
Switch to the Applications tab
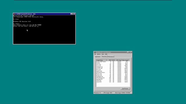[98, 57]
